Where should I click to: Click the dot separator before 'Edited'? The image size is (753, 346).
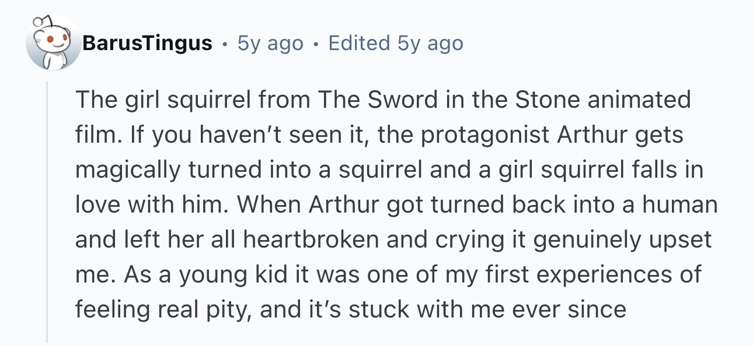[x=316, y=44]
